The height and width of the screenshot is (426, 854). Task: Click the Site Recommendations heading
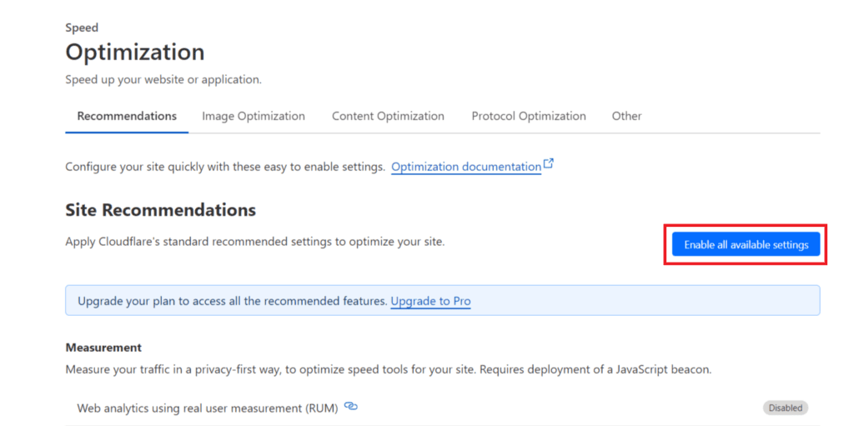161,210
